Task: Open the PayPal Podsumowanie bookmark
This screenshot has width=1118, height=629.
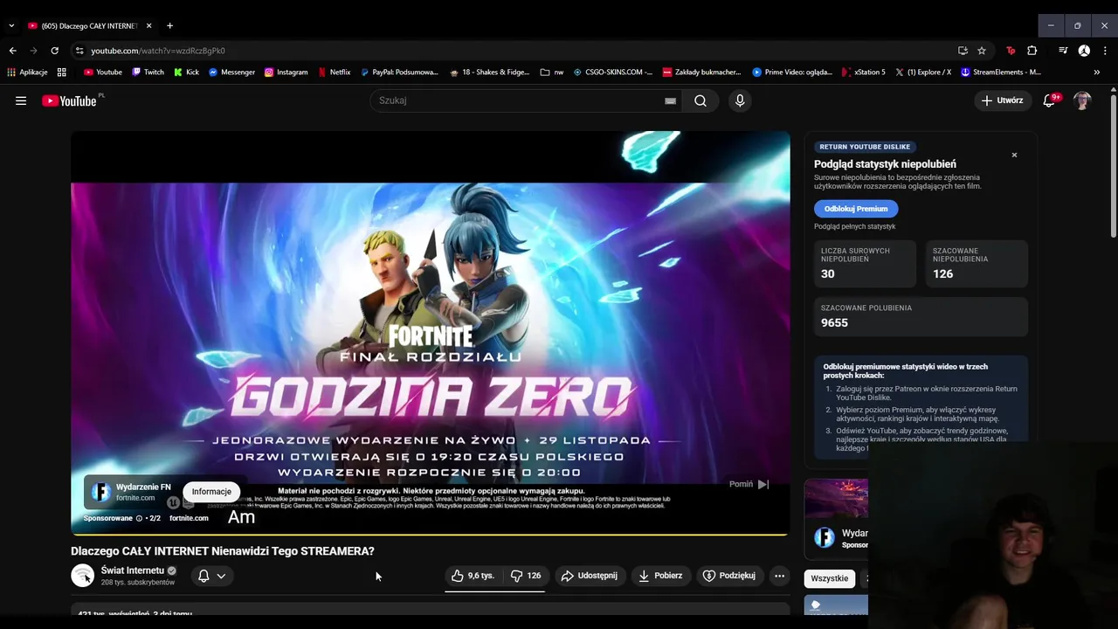Action: click(398, 73)
